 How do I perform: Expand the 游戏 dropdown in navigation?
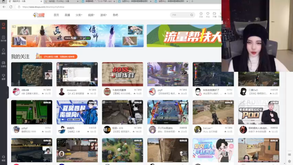(x=104, y=15)
